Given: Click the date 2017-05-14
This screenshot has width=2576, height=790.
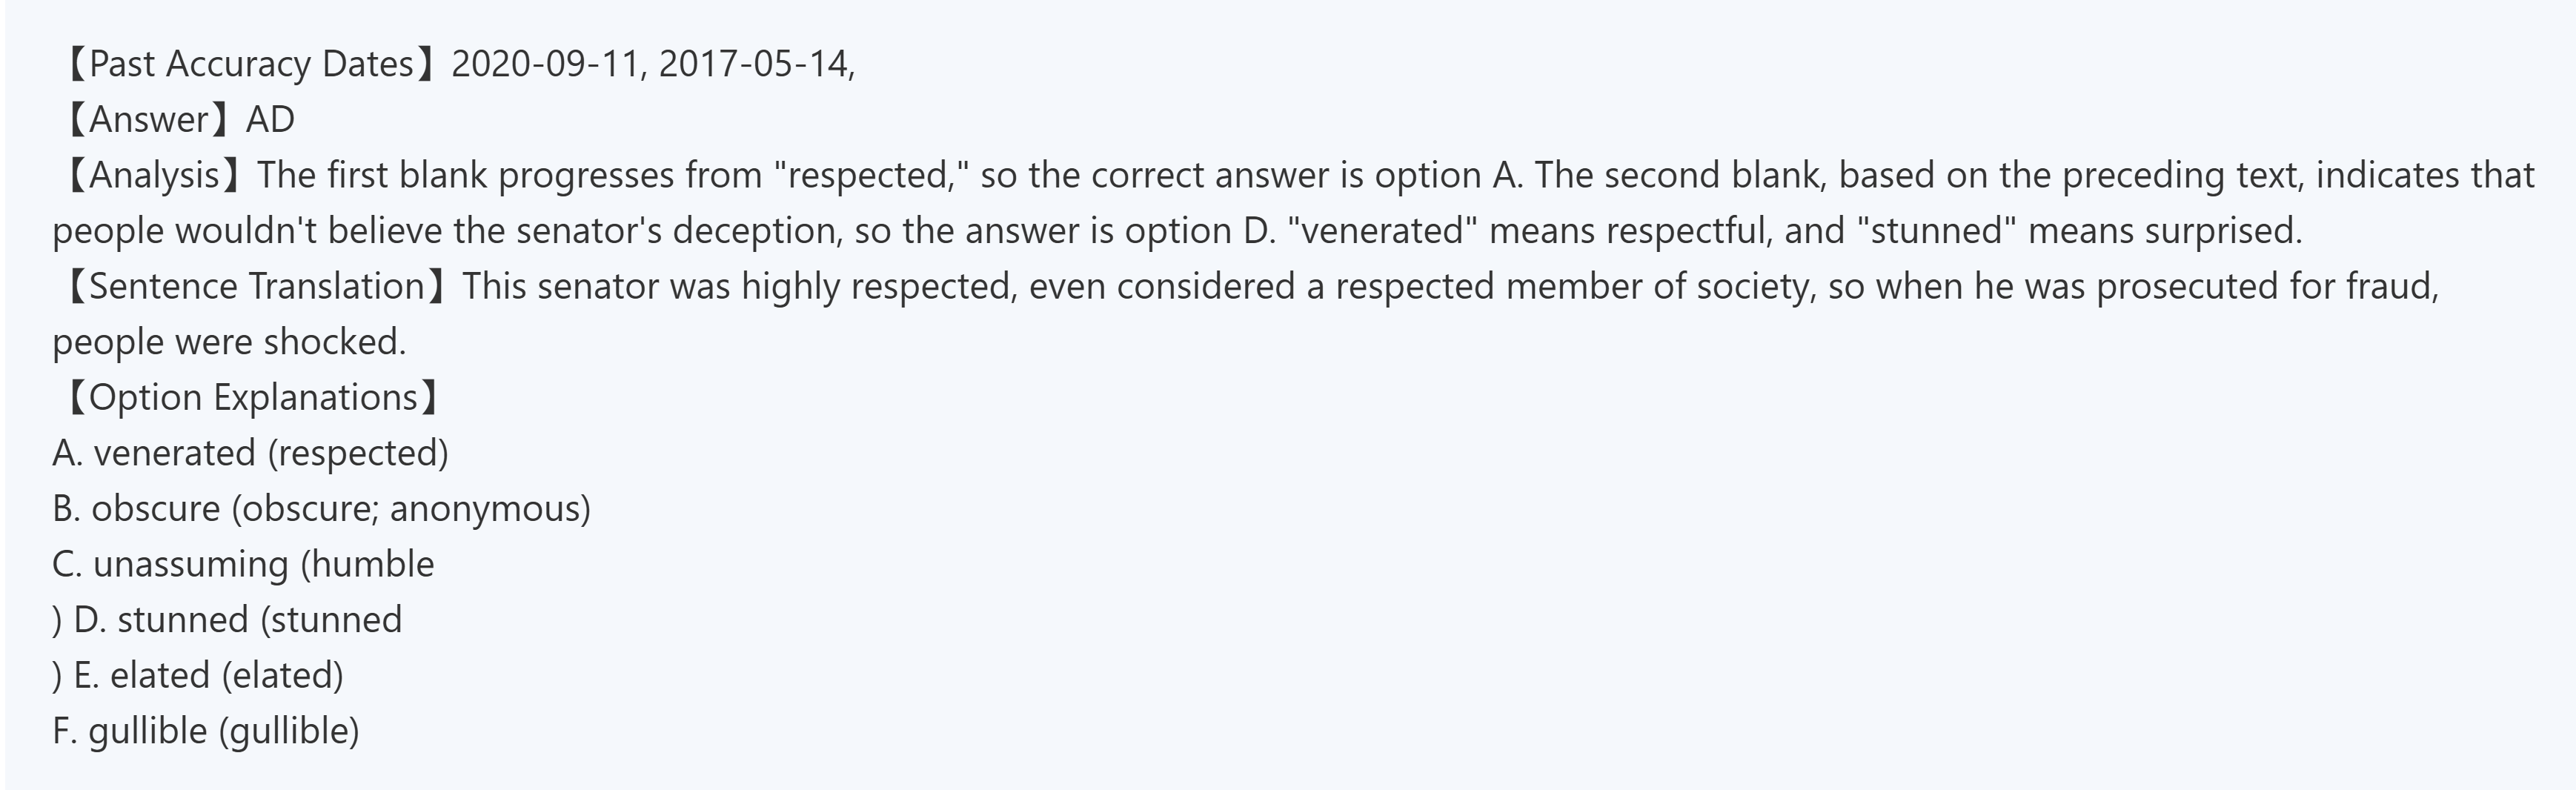Looking at the screenshot, I should pos(752,64).
